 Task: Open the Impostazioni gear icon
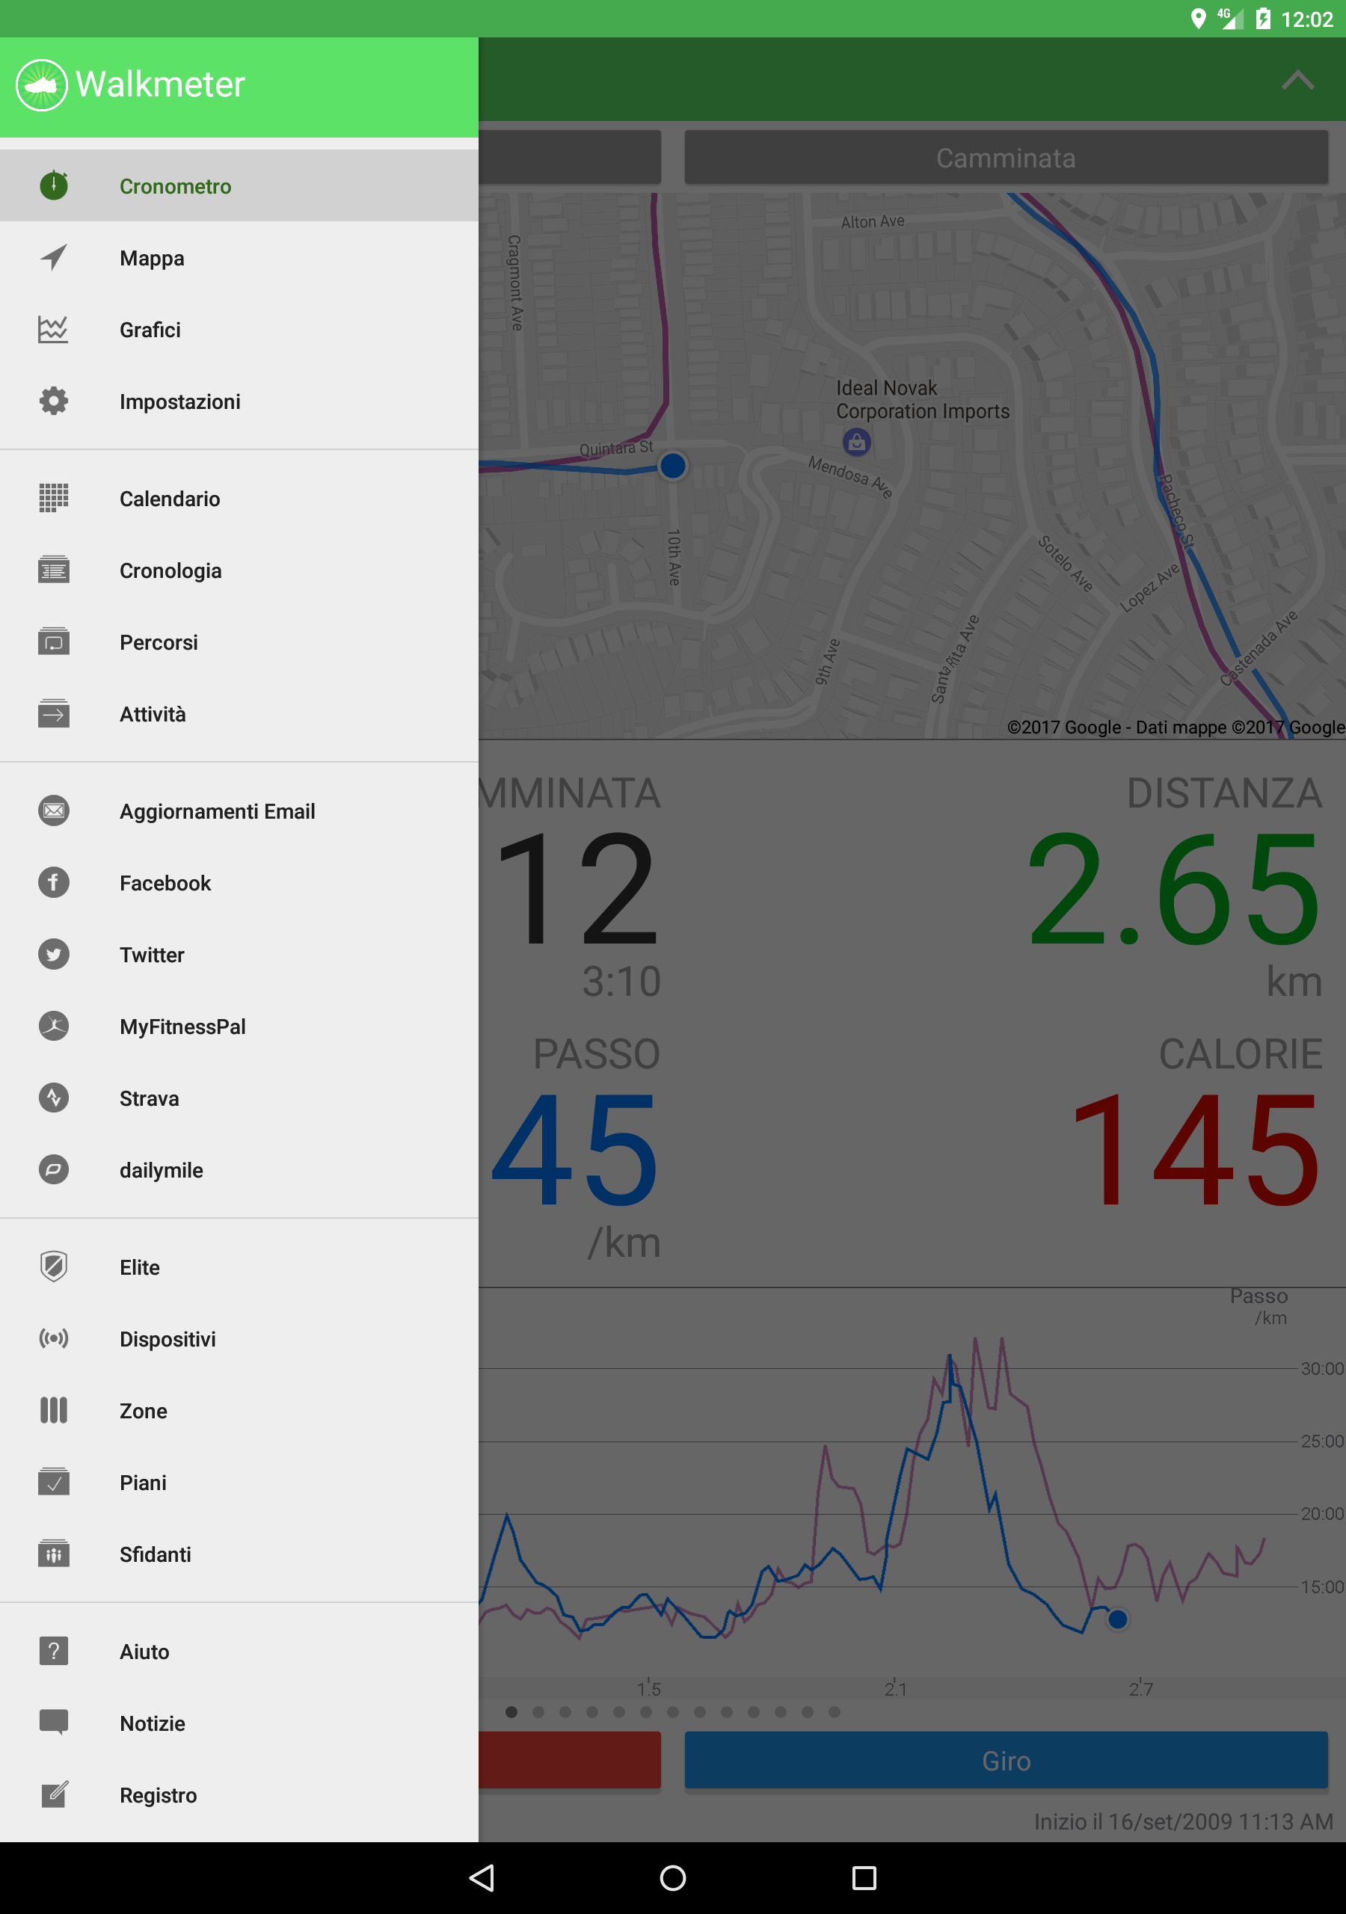[x=54, y=401]
